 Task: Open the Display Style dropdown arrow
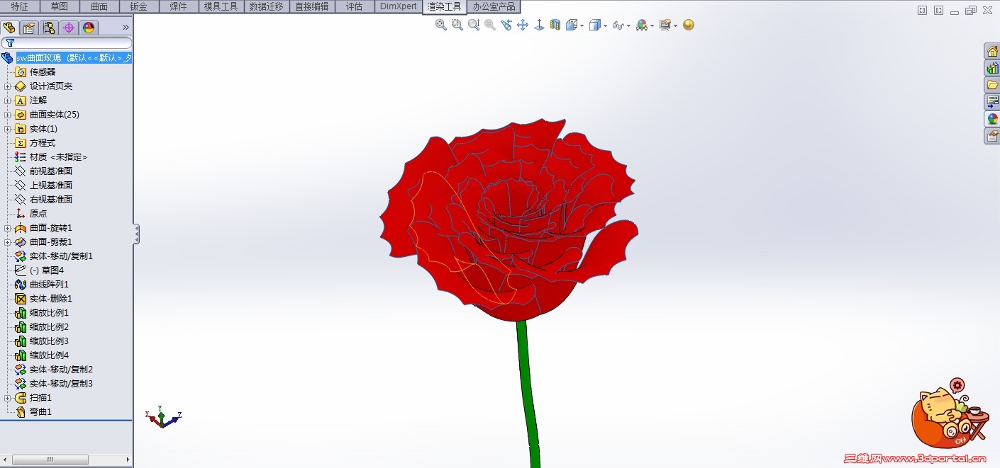point(605,25)
